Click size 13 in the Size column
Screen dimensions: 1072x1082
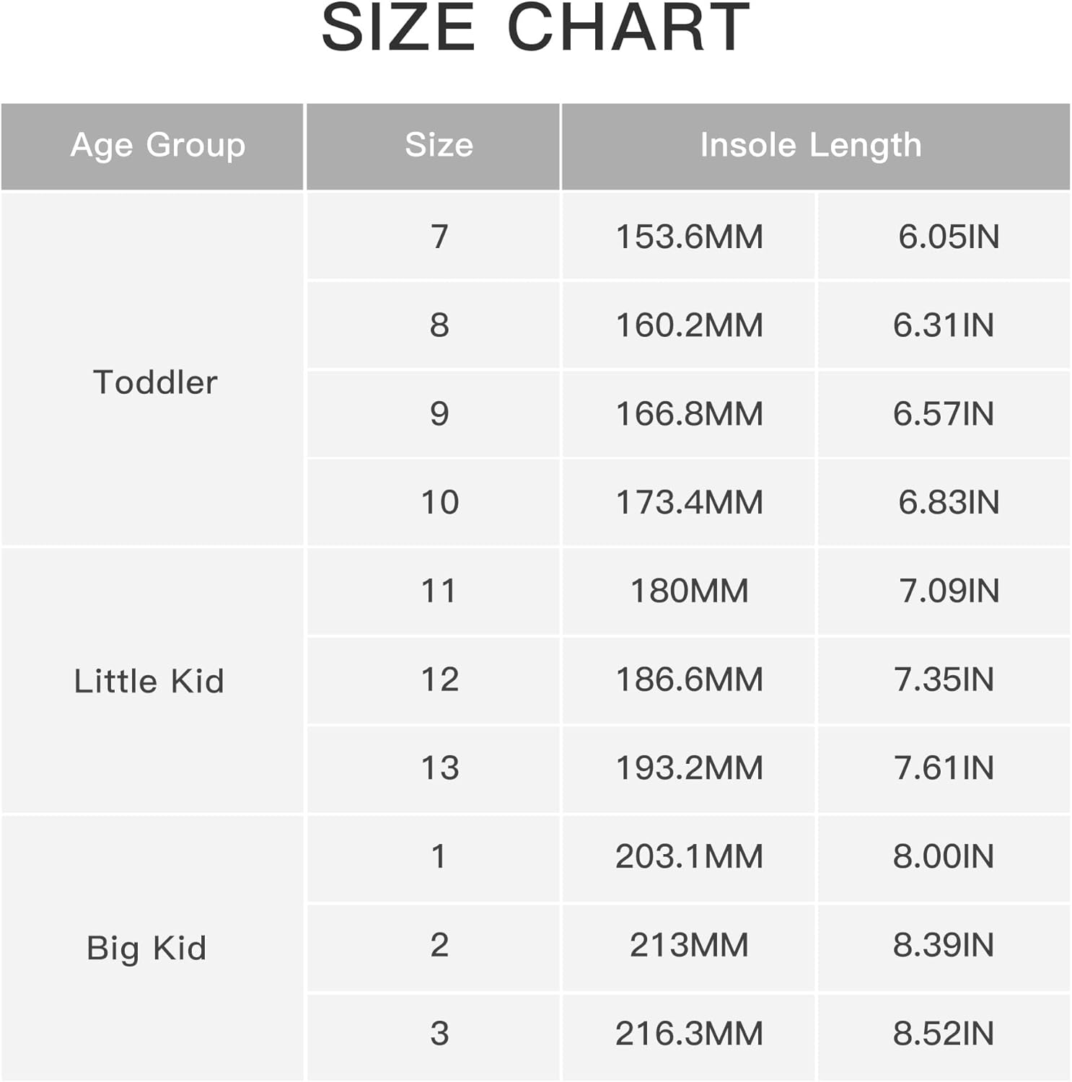439,767
